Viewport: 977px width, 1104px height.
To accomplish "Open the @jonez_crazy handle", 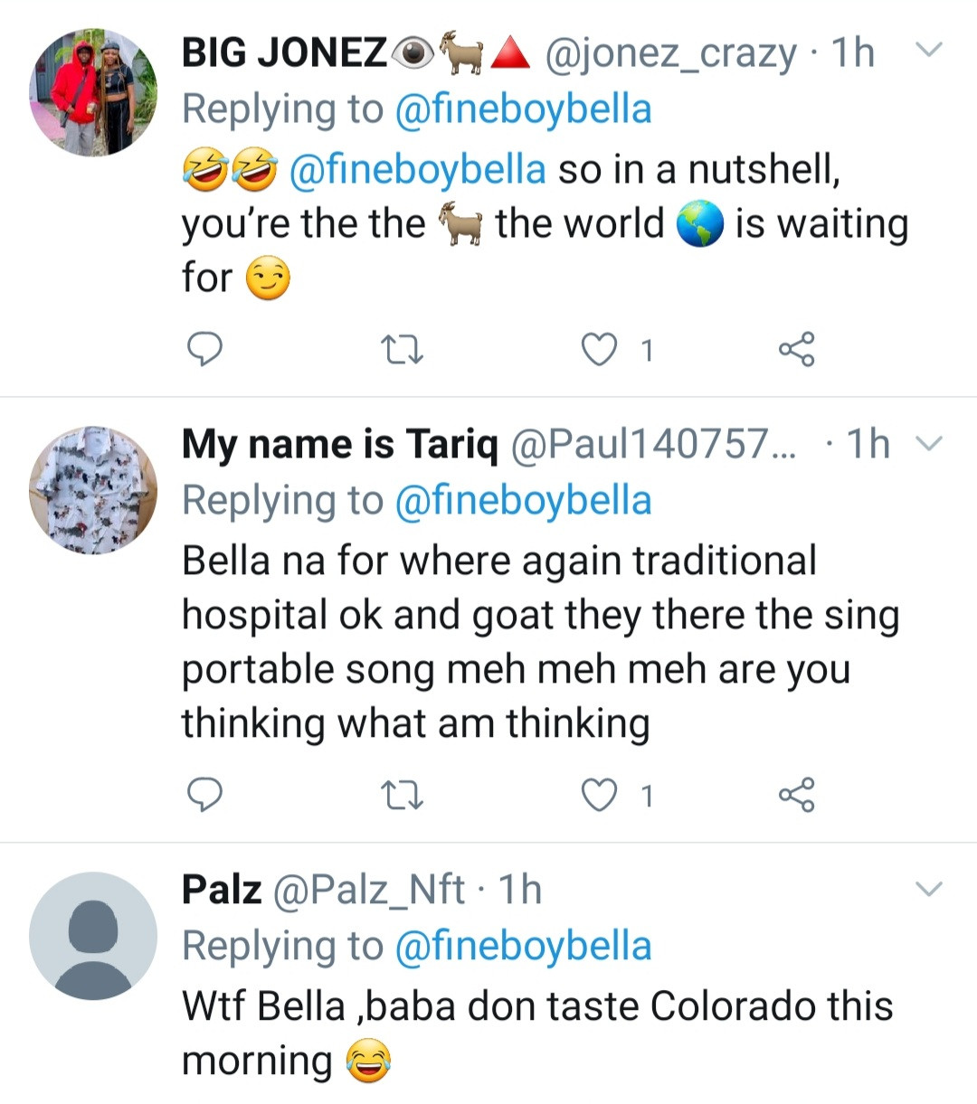I will point(670,54).
